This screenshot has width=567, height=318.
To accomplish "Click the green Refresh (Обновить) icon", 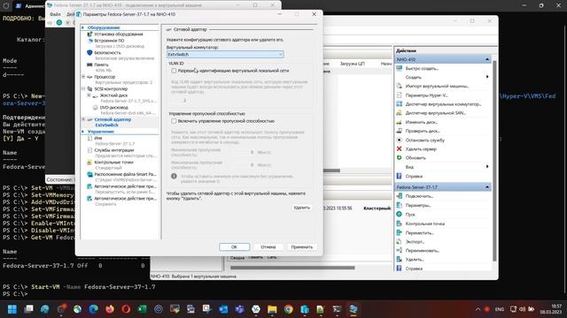I will coord(400,157).
